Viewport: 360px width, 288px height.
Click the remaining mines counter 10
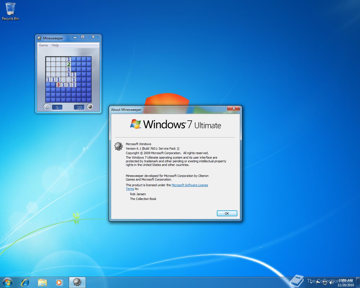coord(79,107)
